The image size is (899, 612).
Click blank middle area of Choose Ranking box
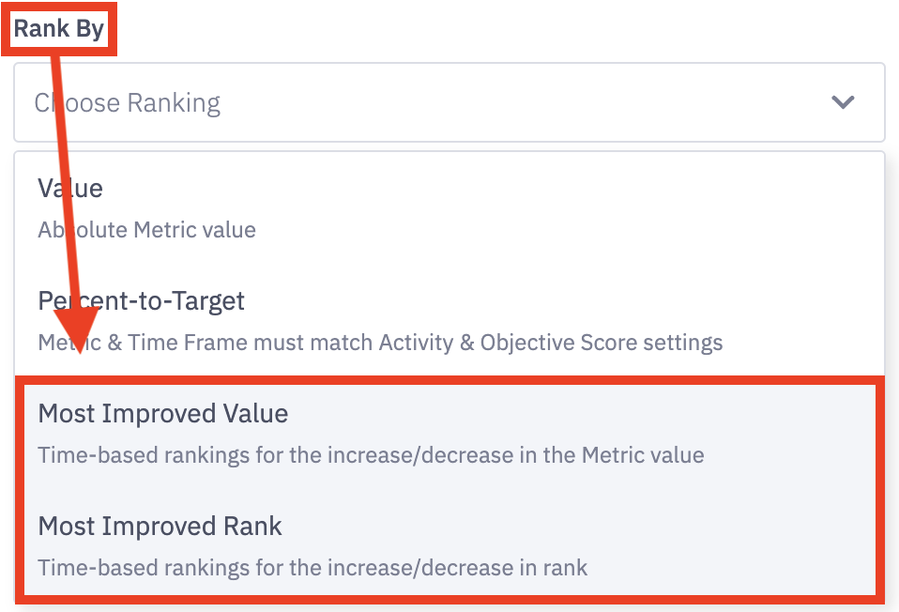coord(516,102)
